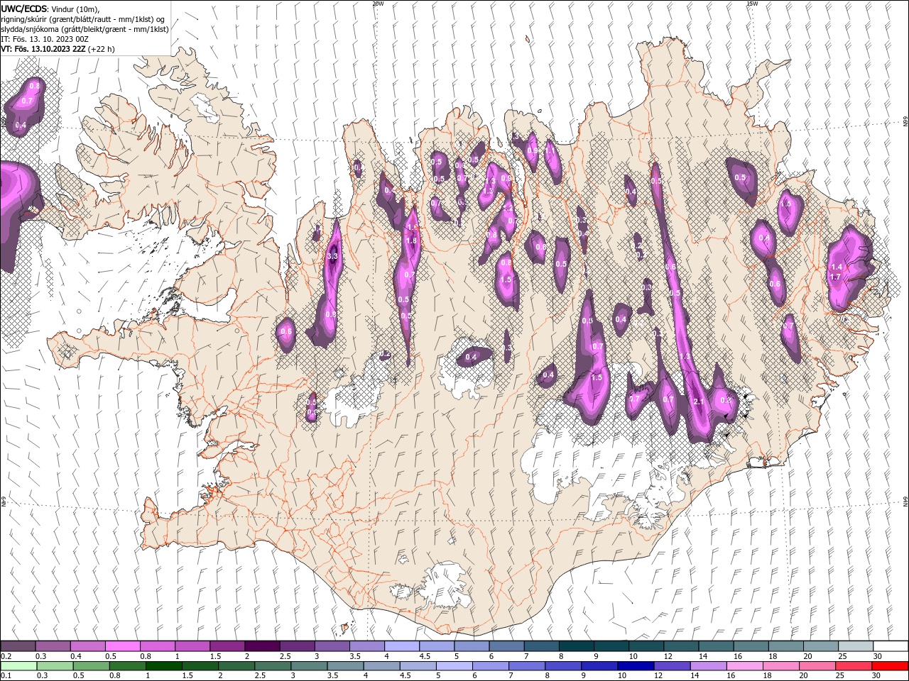Click the 3.3 snowfall value on the map
Image resolution: width=909 pixels, height=681 pixels.
pos(332,256)
